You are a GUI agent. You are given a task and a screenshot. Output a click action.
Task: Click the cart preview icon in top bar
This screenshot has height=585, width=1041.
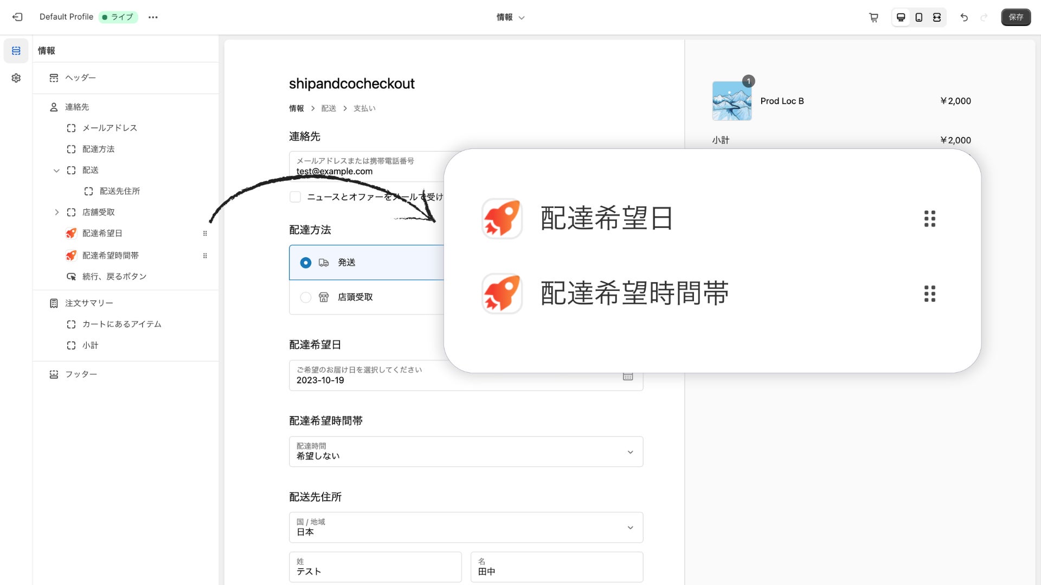pyautogui.click(x=873, y=17)
